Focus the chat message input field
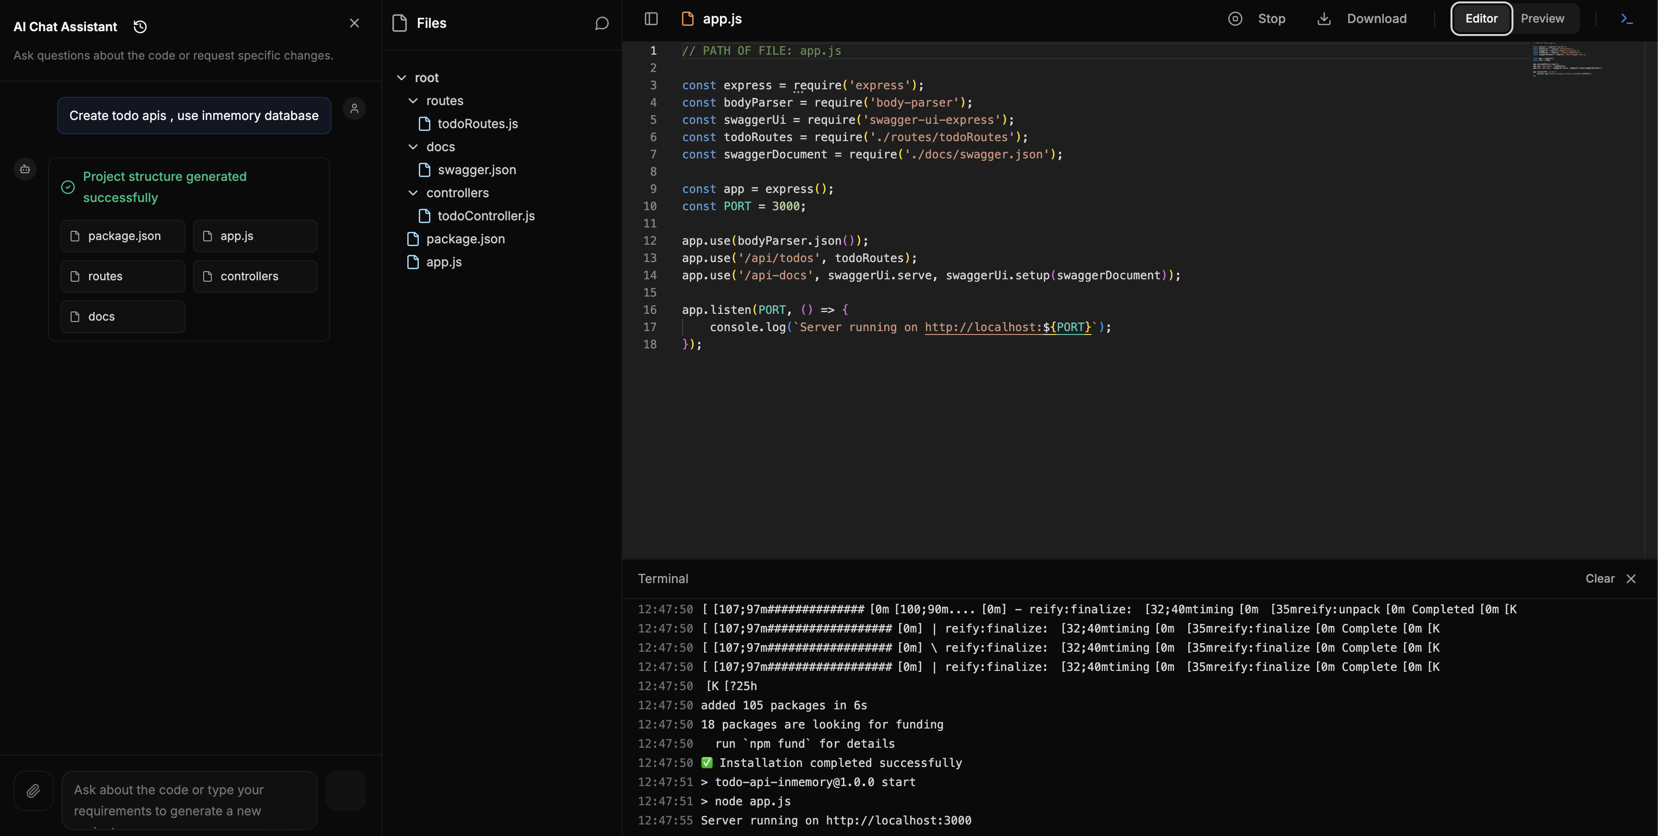Screen dimensions: 1658x836 pos(190,800)
